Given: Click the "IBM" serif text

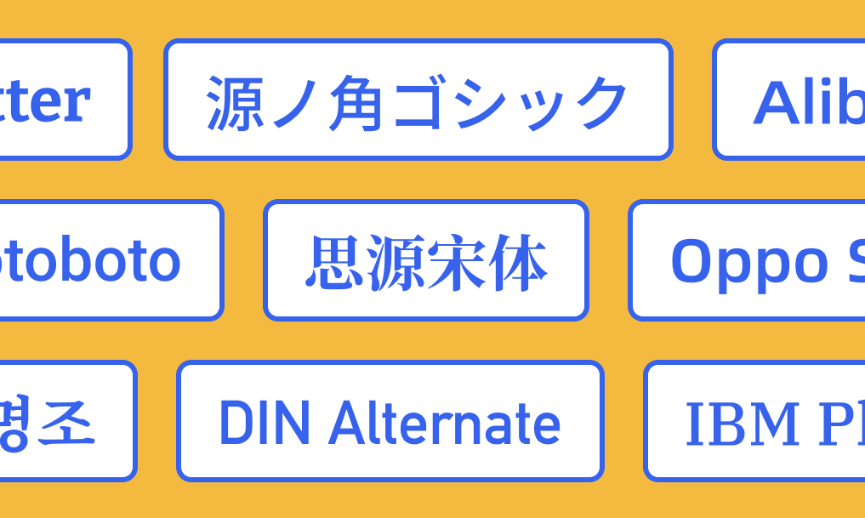Looking at the screenshot, I should [x=742, y=423].
